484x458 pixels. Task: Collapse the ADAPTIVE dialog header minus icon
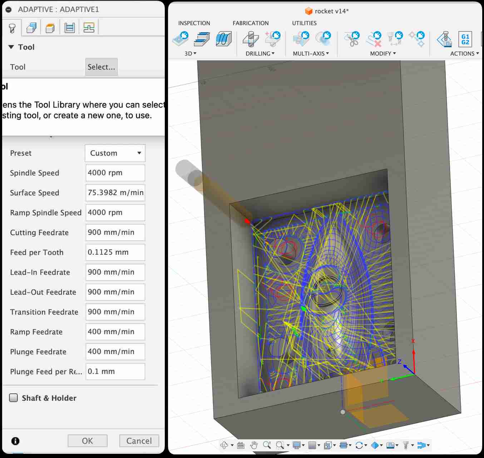click(9, 10)
